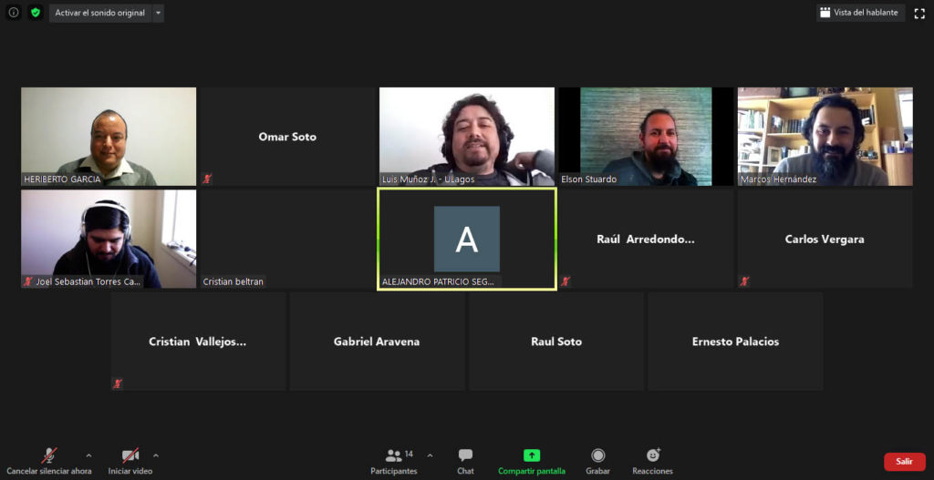Enter full screen mode icon
934x480 pixels.
919,13
